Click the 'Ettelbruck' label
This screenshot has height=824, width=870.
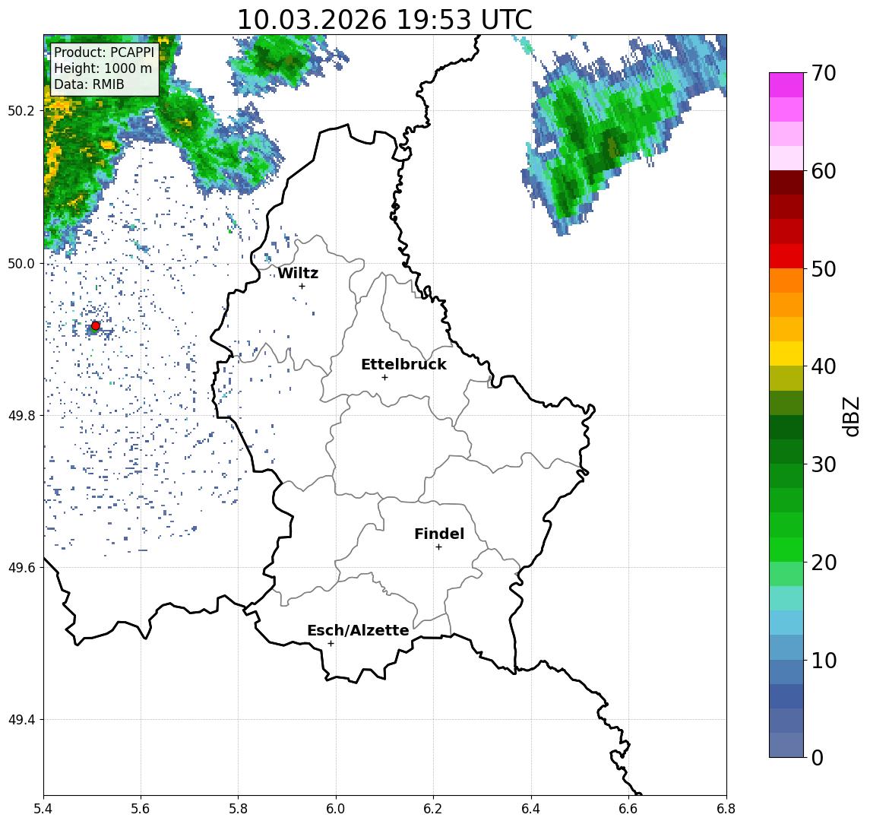click(403, 364)
